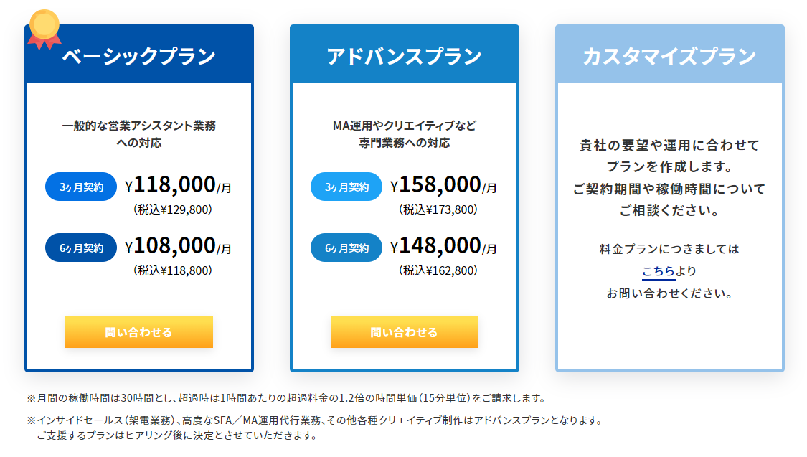Select the アドバンスプラン header
Viewport: 807px width, 457px height.
(x=404, y=56)
